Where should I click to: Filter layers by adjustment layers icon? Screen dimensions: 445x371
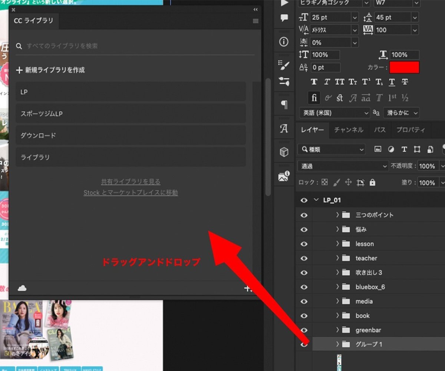point(391,149)
